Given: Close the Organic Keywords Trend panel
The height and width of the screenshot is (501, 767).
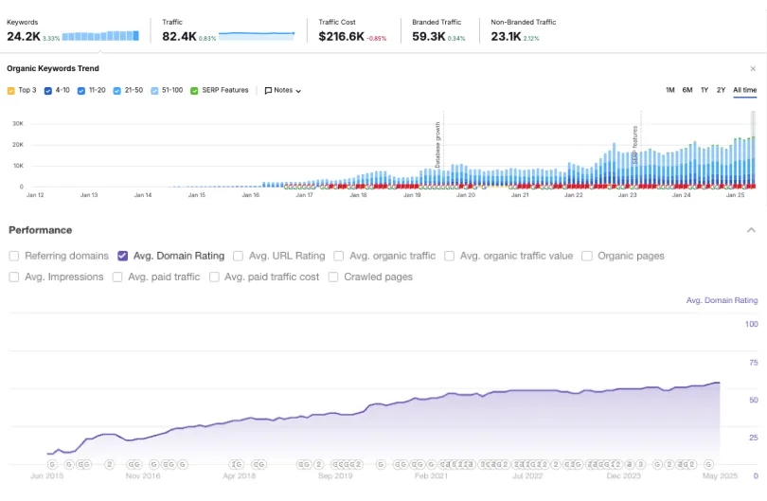Looking at the screenshot, I should 753,68.
